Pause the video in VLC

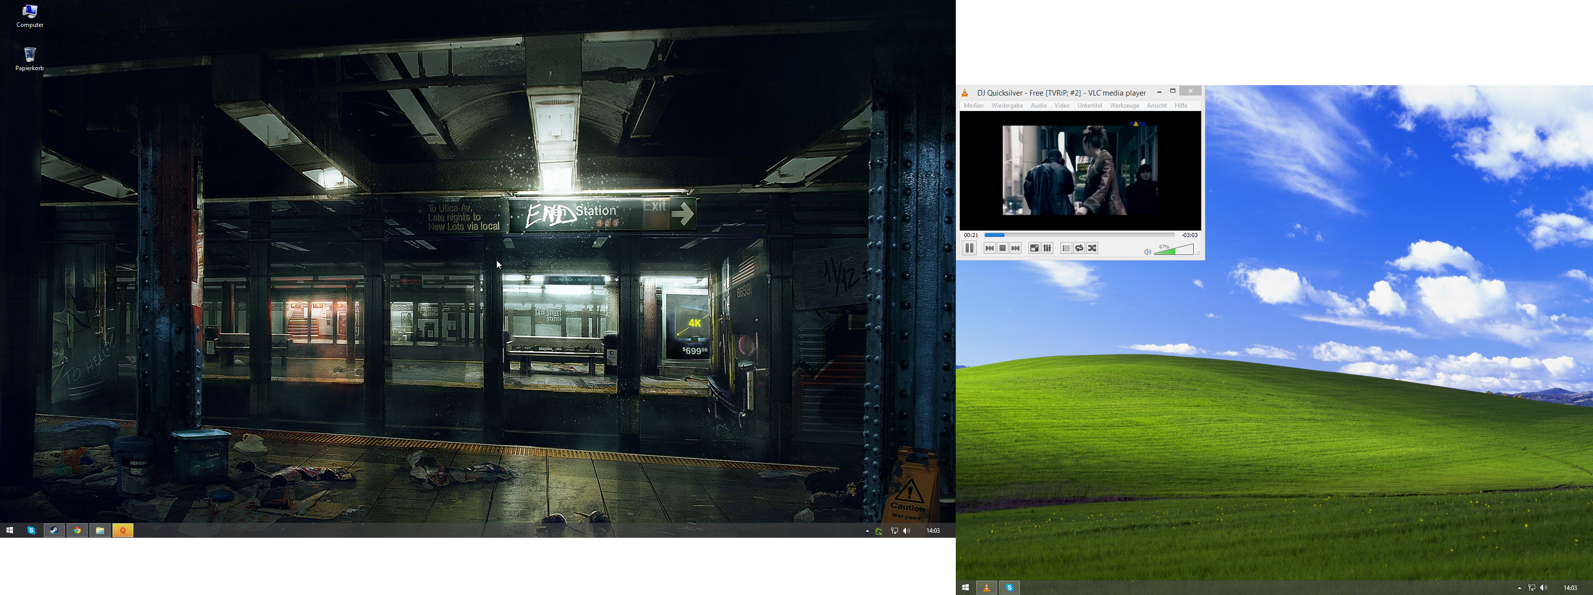[x=969, y=248]
